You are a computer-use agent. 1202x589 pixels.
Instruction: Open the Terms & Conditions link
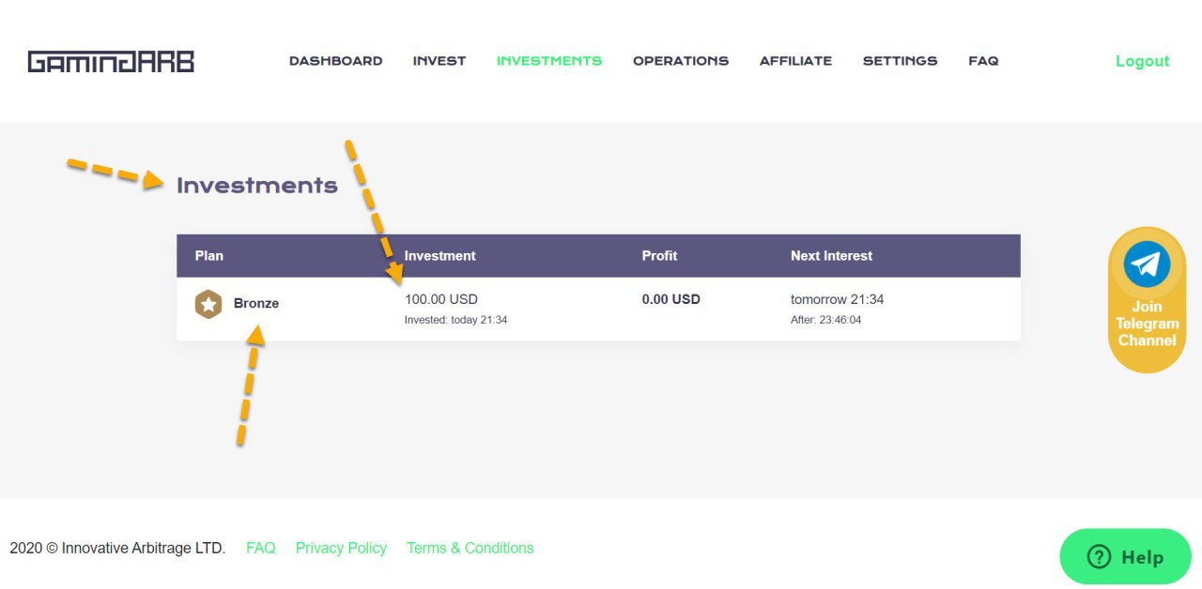[x=470, y=548]
